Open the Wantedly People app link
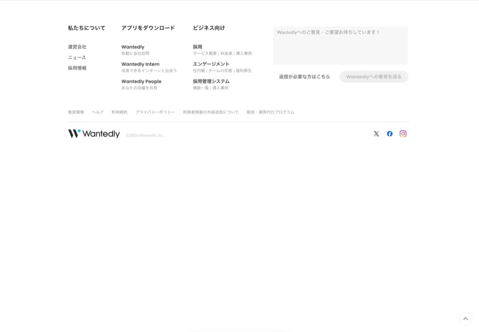This screenshot has width=479, height=332. [141, 82]
